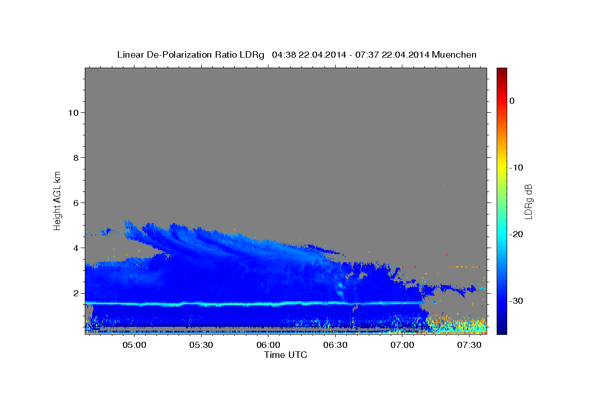This screenshot has width=602, height=401.
Task: Click the 05:30 time tick label
Action: [x=201, y=345]
